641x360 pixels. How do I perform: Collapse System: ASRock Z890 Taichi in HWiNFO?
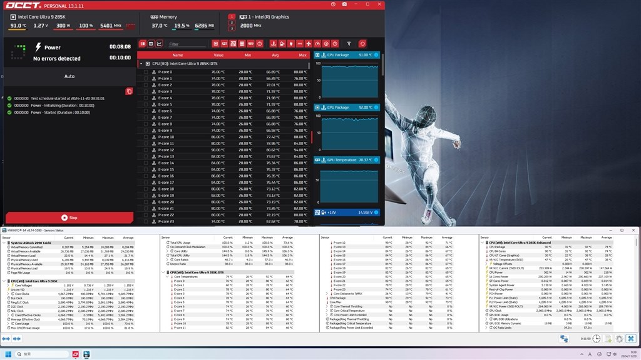(4, 243)
